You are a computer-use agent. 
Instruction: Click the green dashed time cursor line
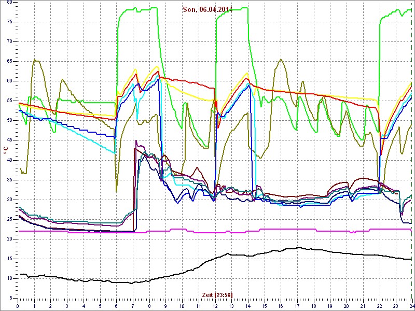click(x=411, y=151)
